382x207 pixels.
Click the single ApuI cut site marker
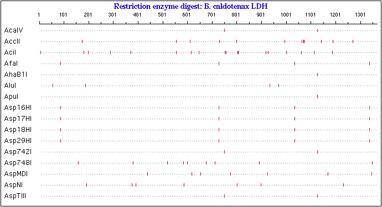pyautogui.click(x=317, y=97)
